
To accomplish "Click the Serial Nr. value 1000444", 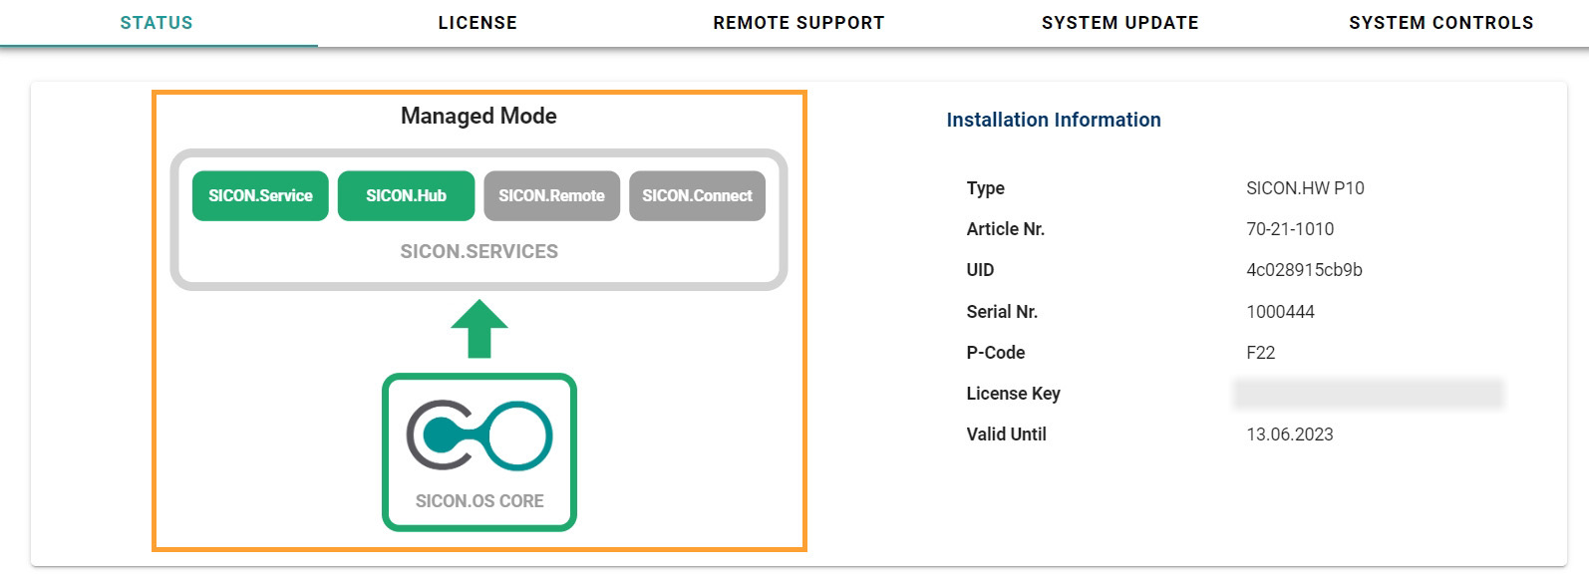I will pyautogui.click(x=1280, y=312).
